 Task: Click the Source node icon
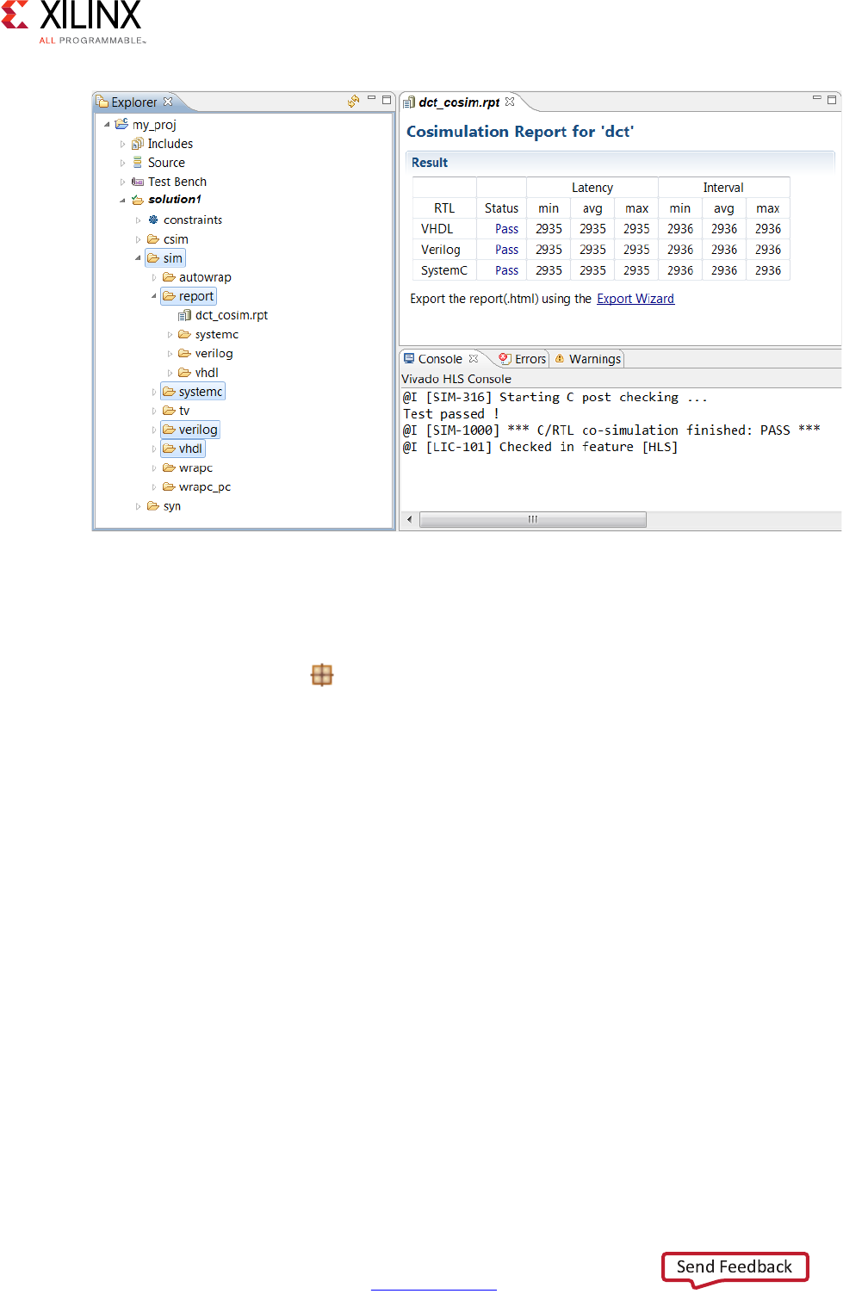tap(138, 163)
